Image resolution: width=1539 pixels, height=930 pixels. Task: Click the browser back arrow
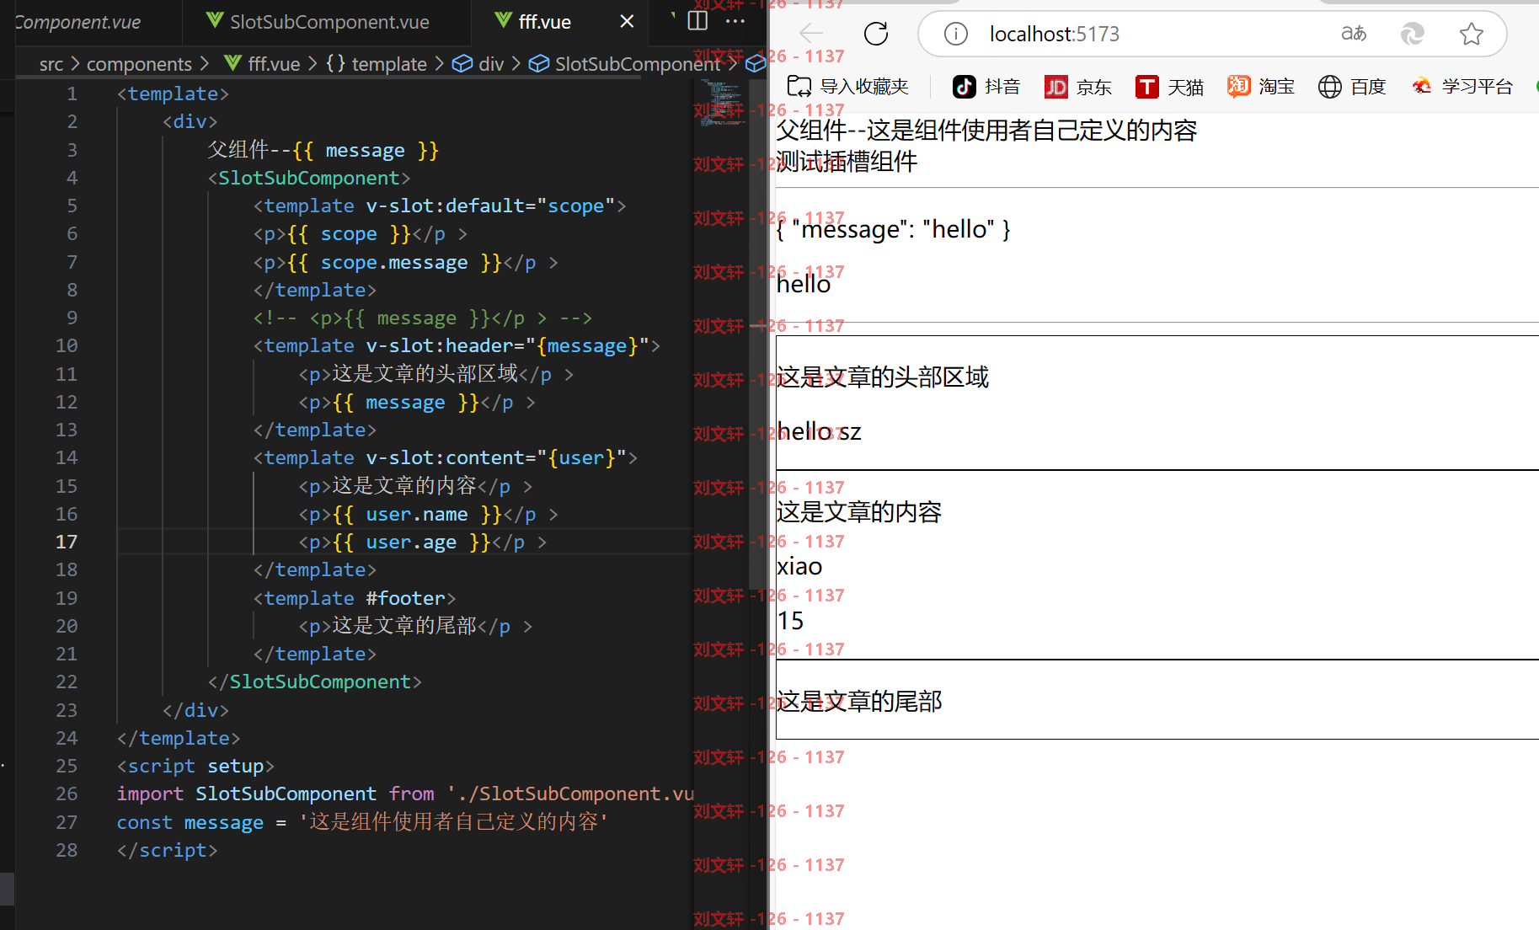[x=811, y=34]
